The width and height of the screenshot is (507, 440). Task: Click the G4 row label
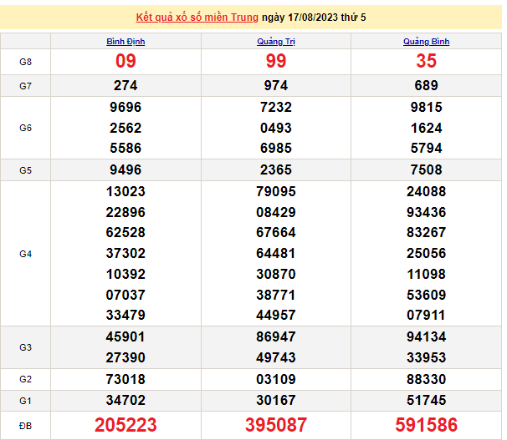(x=25, y=253)
